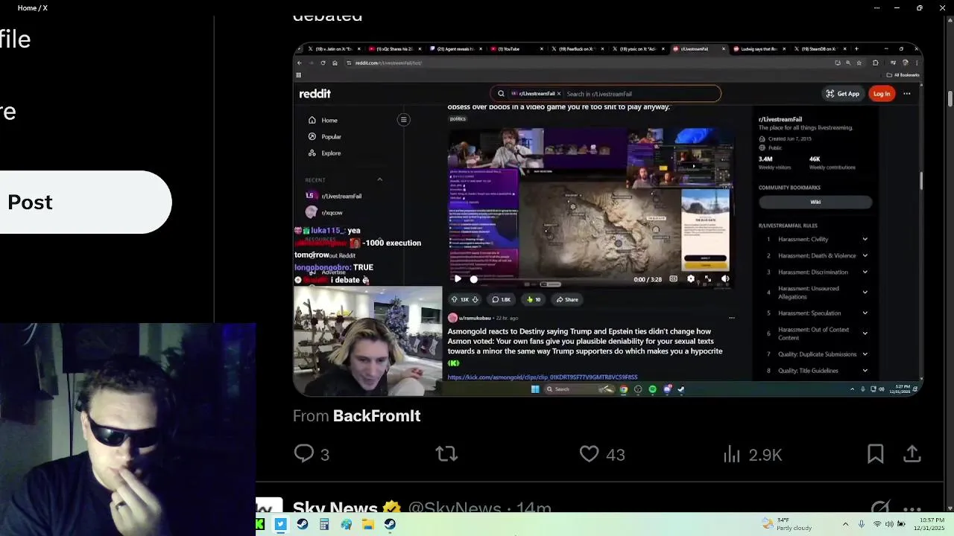Click fullscreen icon on embedded Reddit clip
The width and height of the screenshot is (954, 536).
[707, 278]
